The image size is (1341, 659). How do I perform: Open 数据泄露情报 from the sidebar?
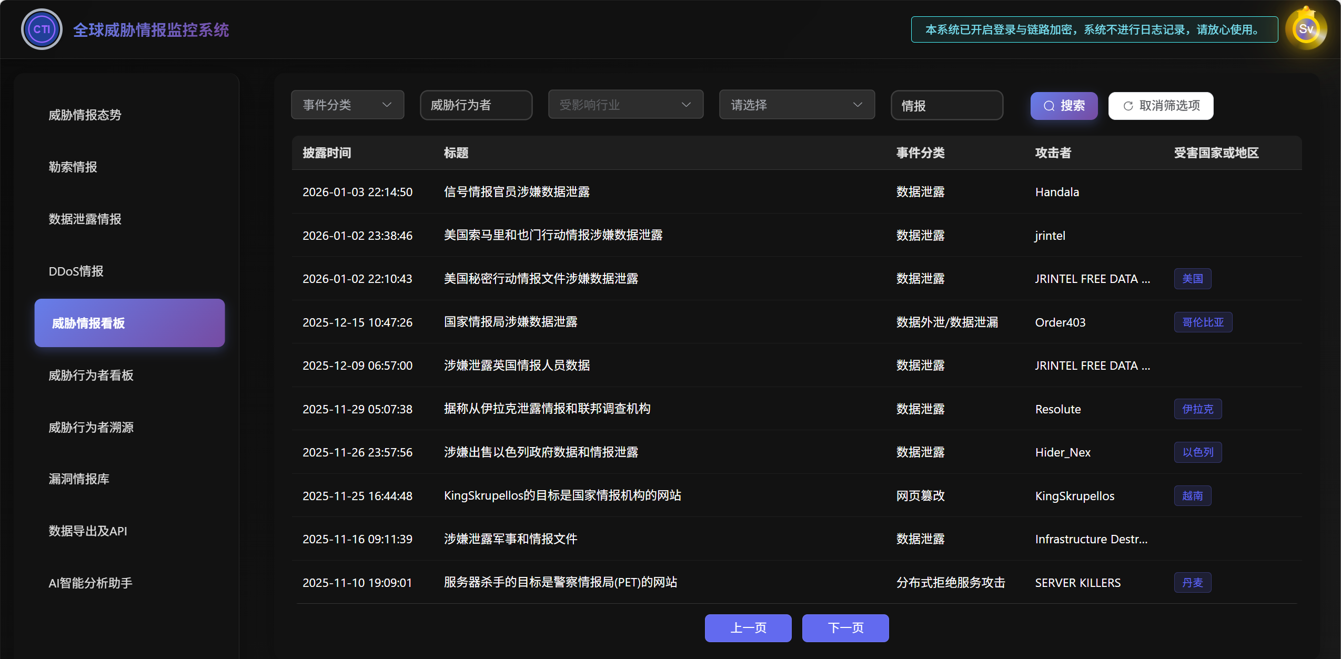(86, 219)
